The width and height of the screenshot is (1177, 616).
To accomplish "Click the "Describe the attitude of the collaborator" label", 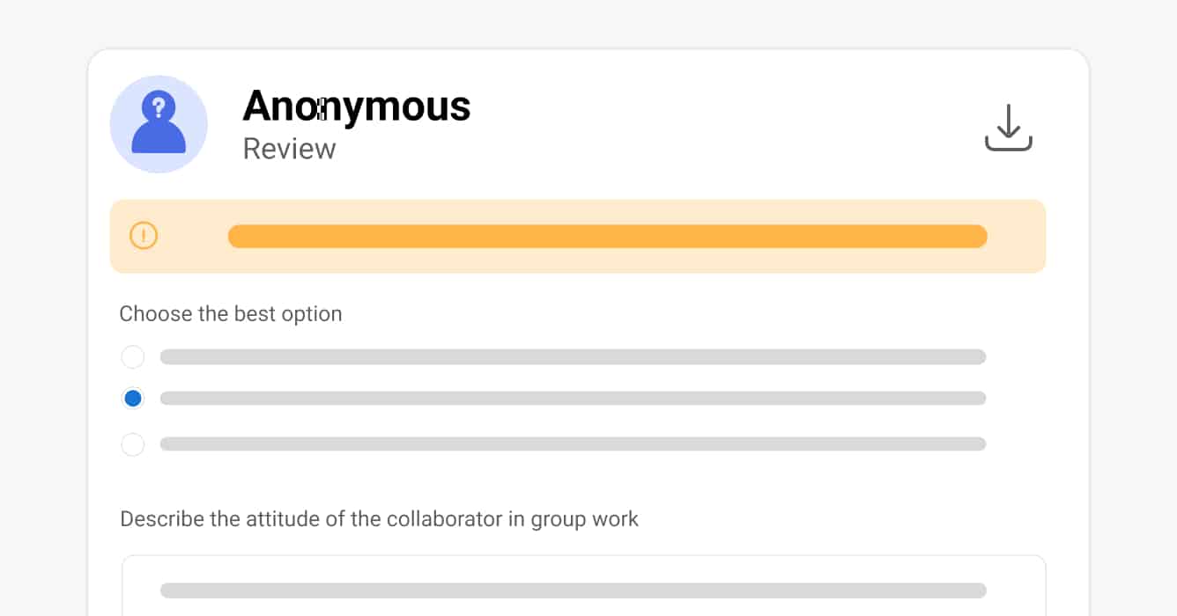I will coord(379,519).
